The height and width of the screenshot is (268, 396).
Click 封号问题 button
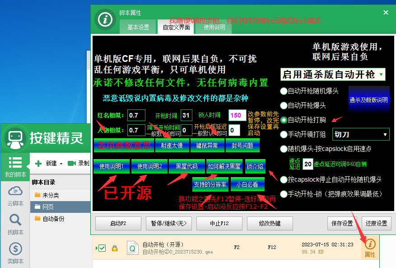[242, 146]
